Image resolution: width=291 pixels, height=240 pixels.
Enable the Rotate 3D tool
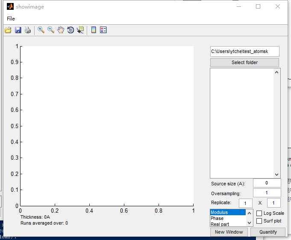(x=71, y=30)
